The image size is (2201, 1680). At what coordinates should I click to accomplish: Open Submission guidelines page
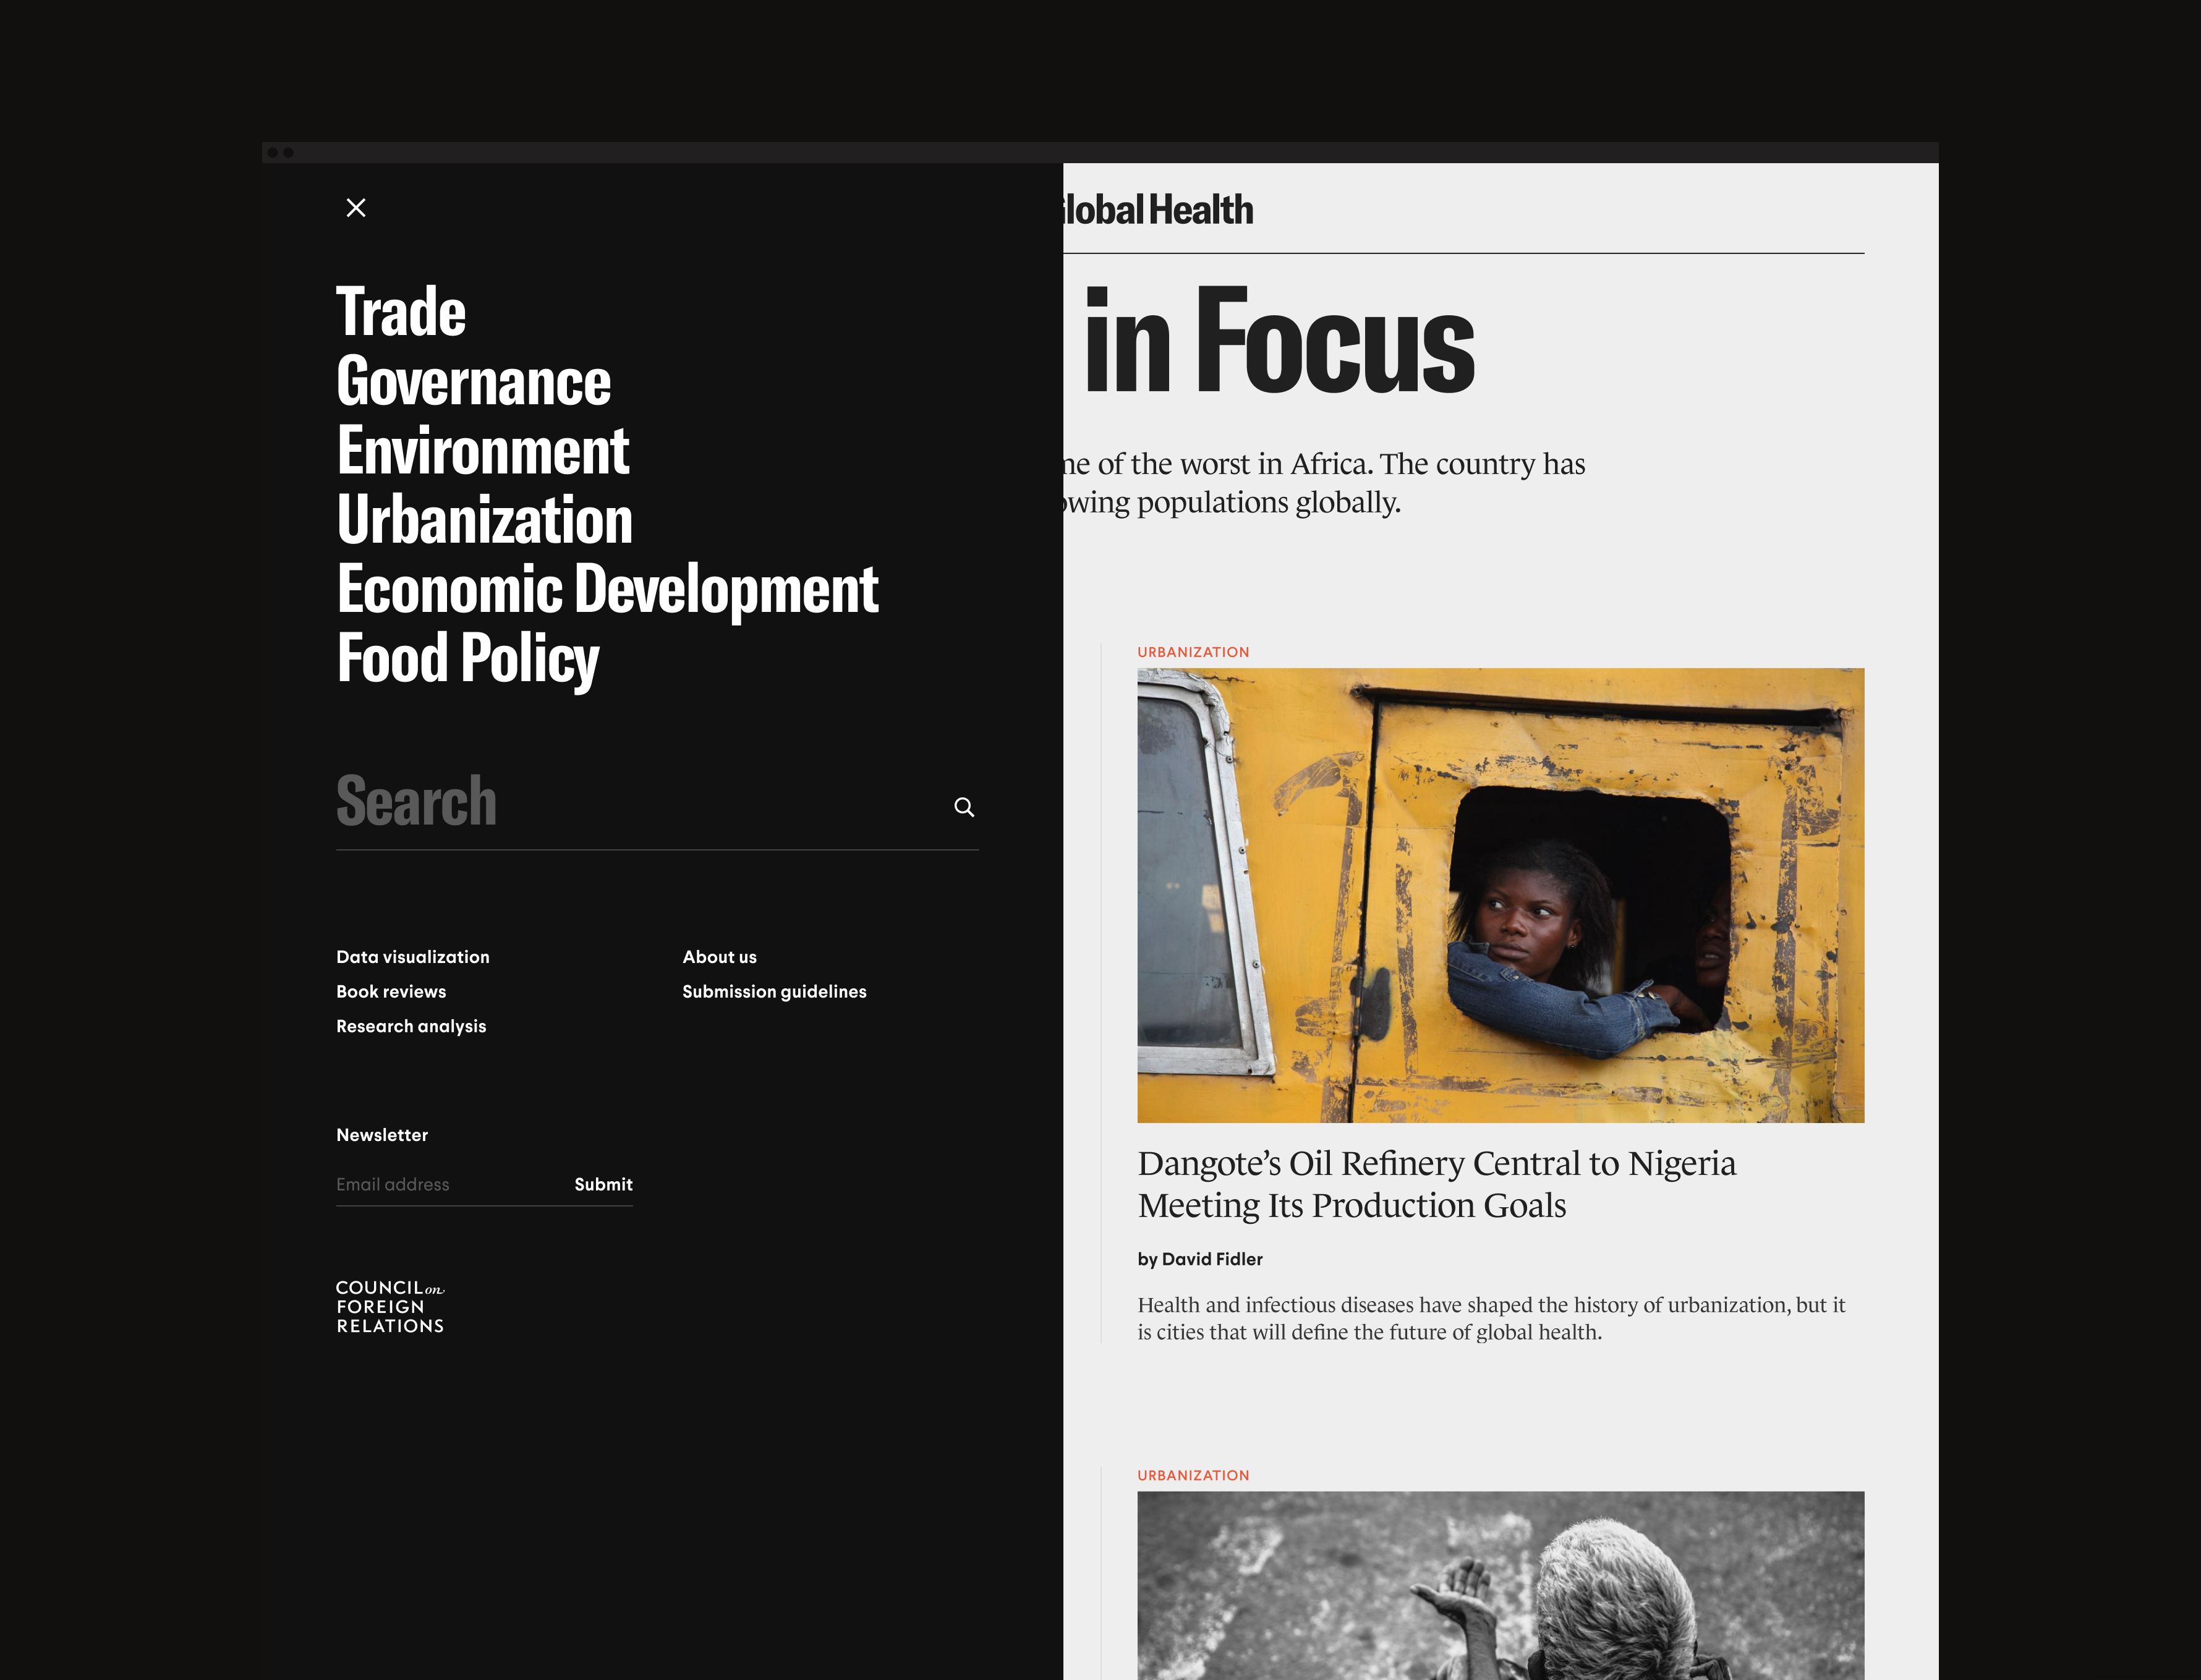(x=774, y=992)
